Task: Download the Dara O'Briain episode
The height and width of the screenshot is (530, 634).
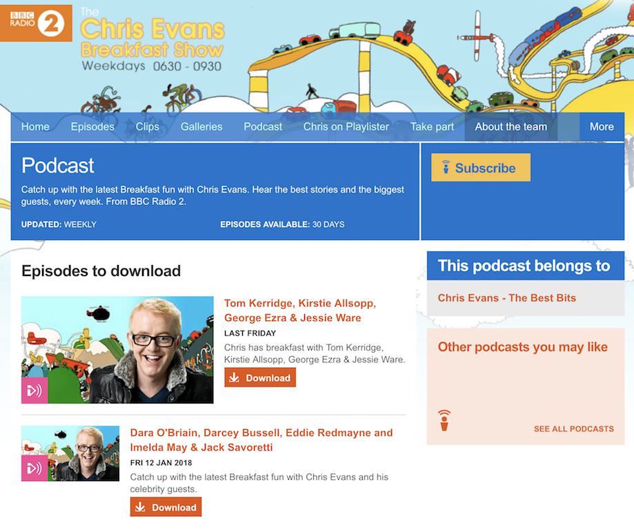Action: (x=166, y=507)
